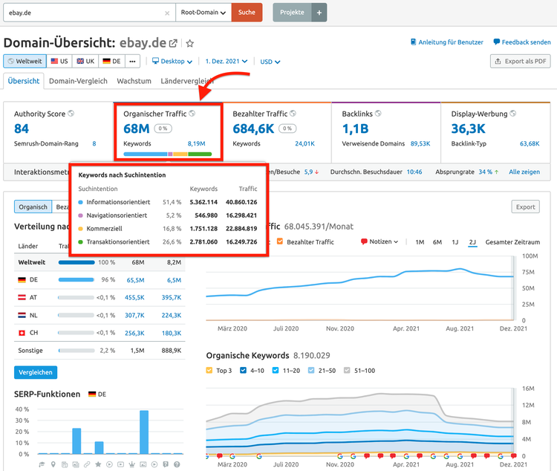Click the round question mark SERP icon

tap(177, 464)
